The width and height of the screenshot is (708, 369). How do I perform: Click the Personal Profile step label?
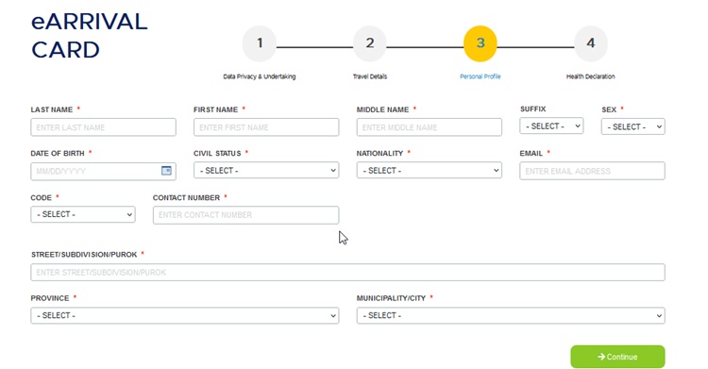[480, 76]
